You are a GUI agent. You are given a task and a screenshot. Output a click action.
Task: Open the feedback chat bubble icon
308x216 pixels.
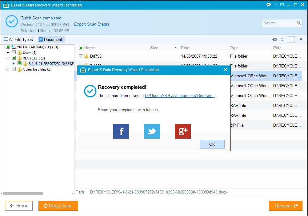269,5
